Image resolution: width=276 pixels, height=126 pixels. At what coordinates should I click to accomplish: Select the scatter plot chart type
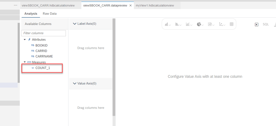click(222, 24)
